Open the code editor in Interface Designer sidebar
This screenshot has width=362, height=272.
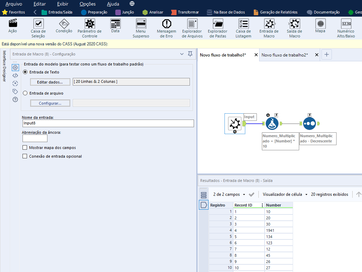point(15,75)
